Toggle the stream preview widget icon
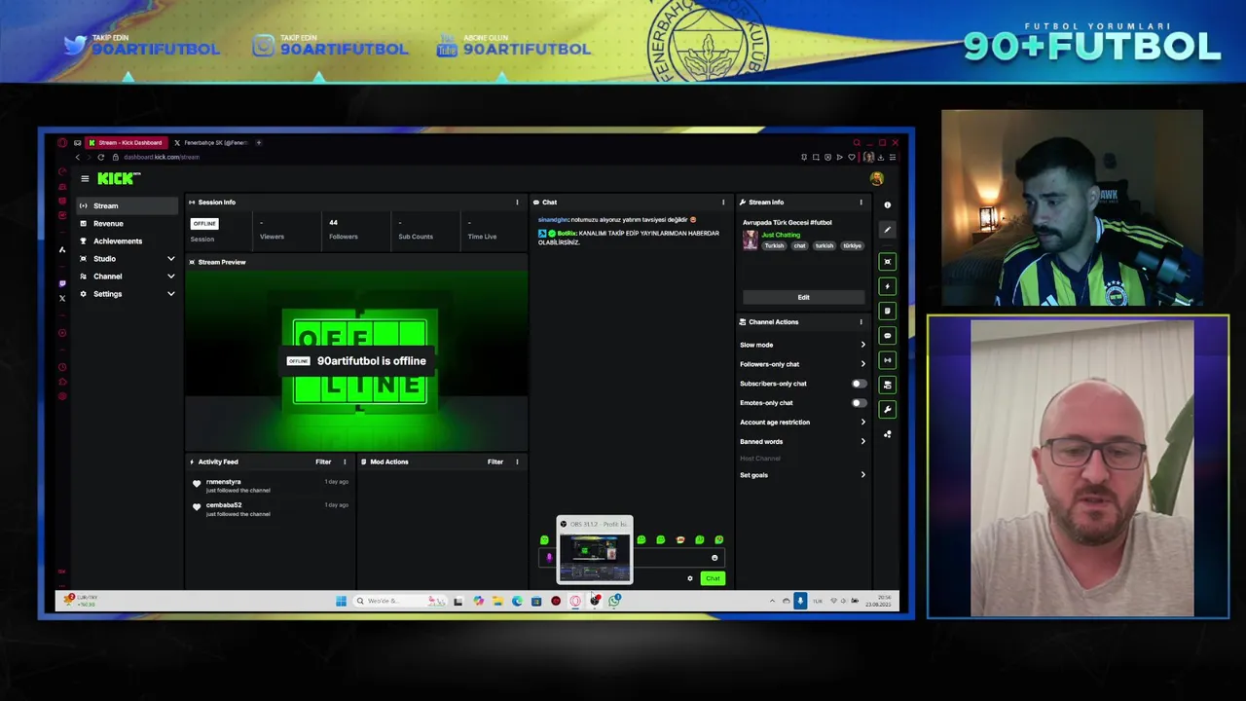Viewport: 1246px width, 701px height. tap(887, 262)
